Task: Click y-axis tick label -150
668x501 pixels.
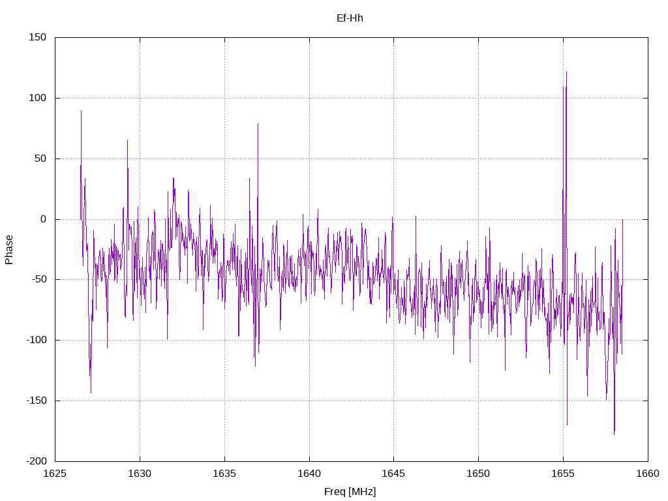Action: tap(37, 401)
